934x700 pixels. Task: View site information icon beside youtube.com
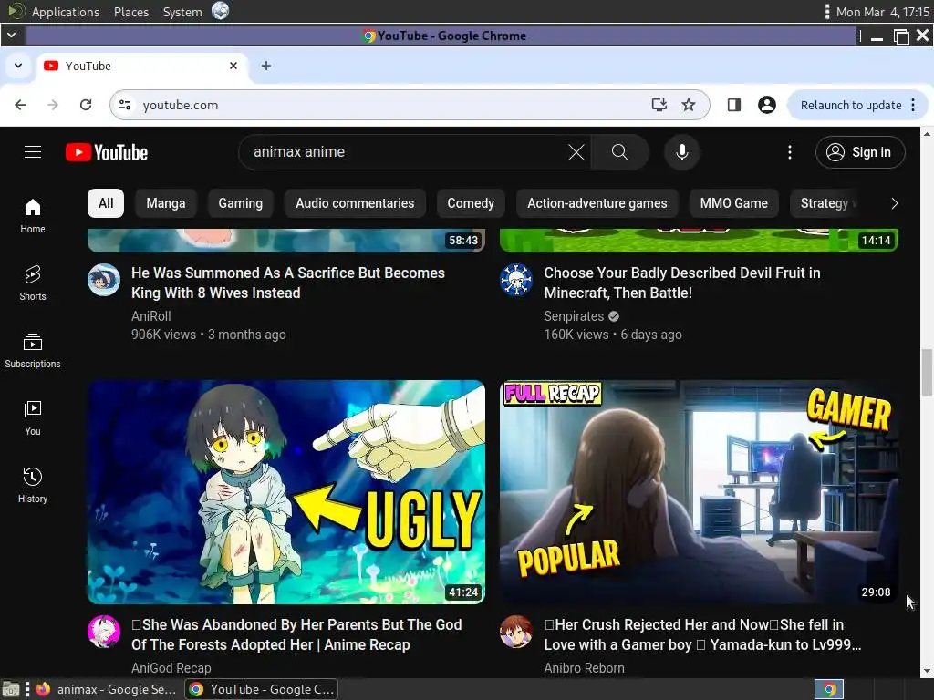click(125, 106)
